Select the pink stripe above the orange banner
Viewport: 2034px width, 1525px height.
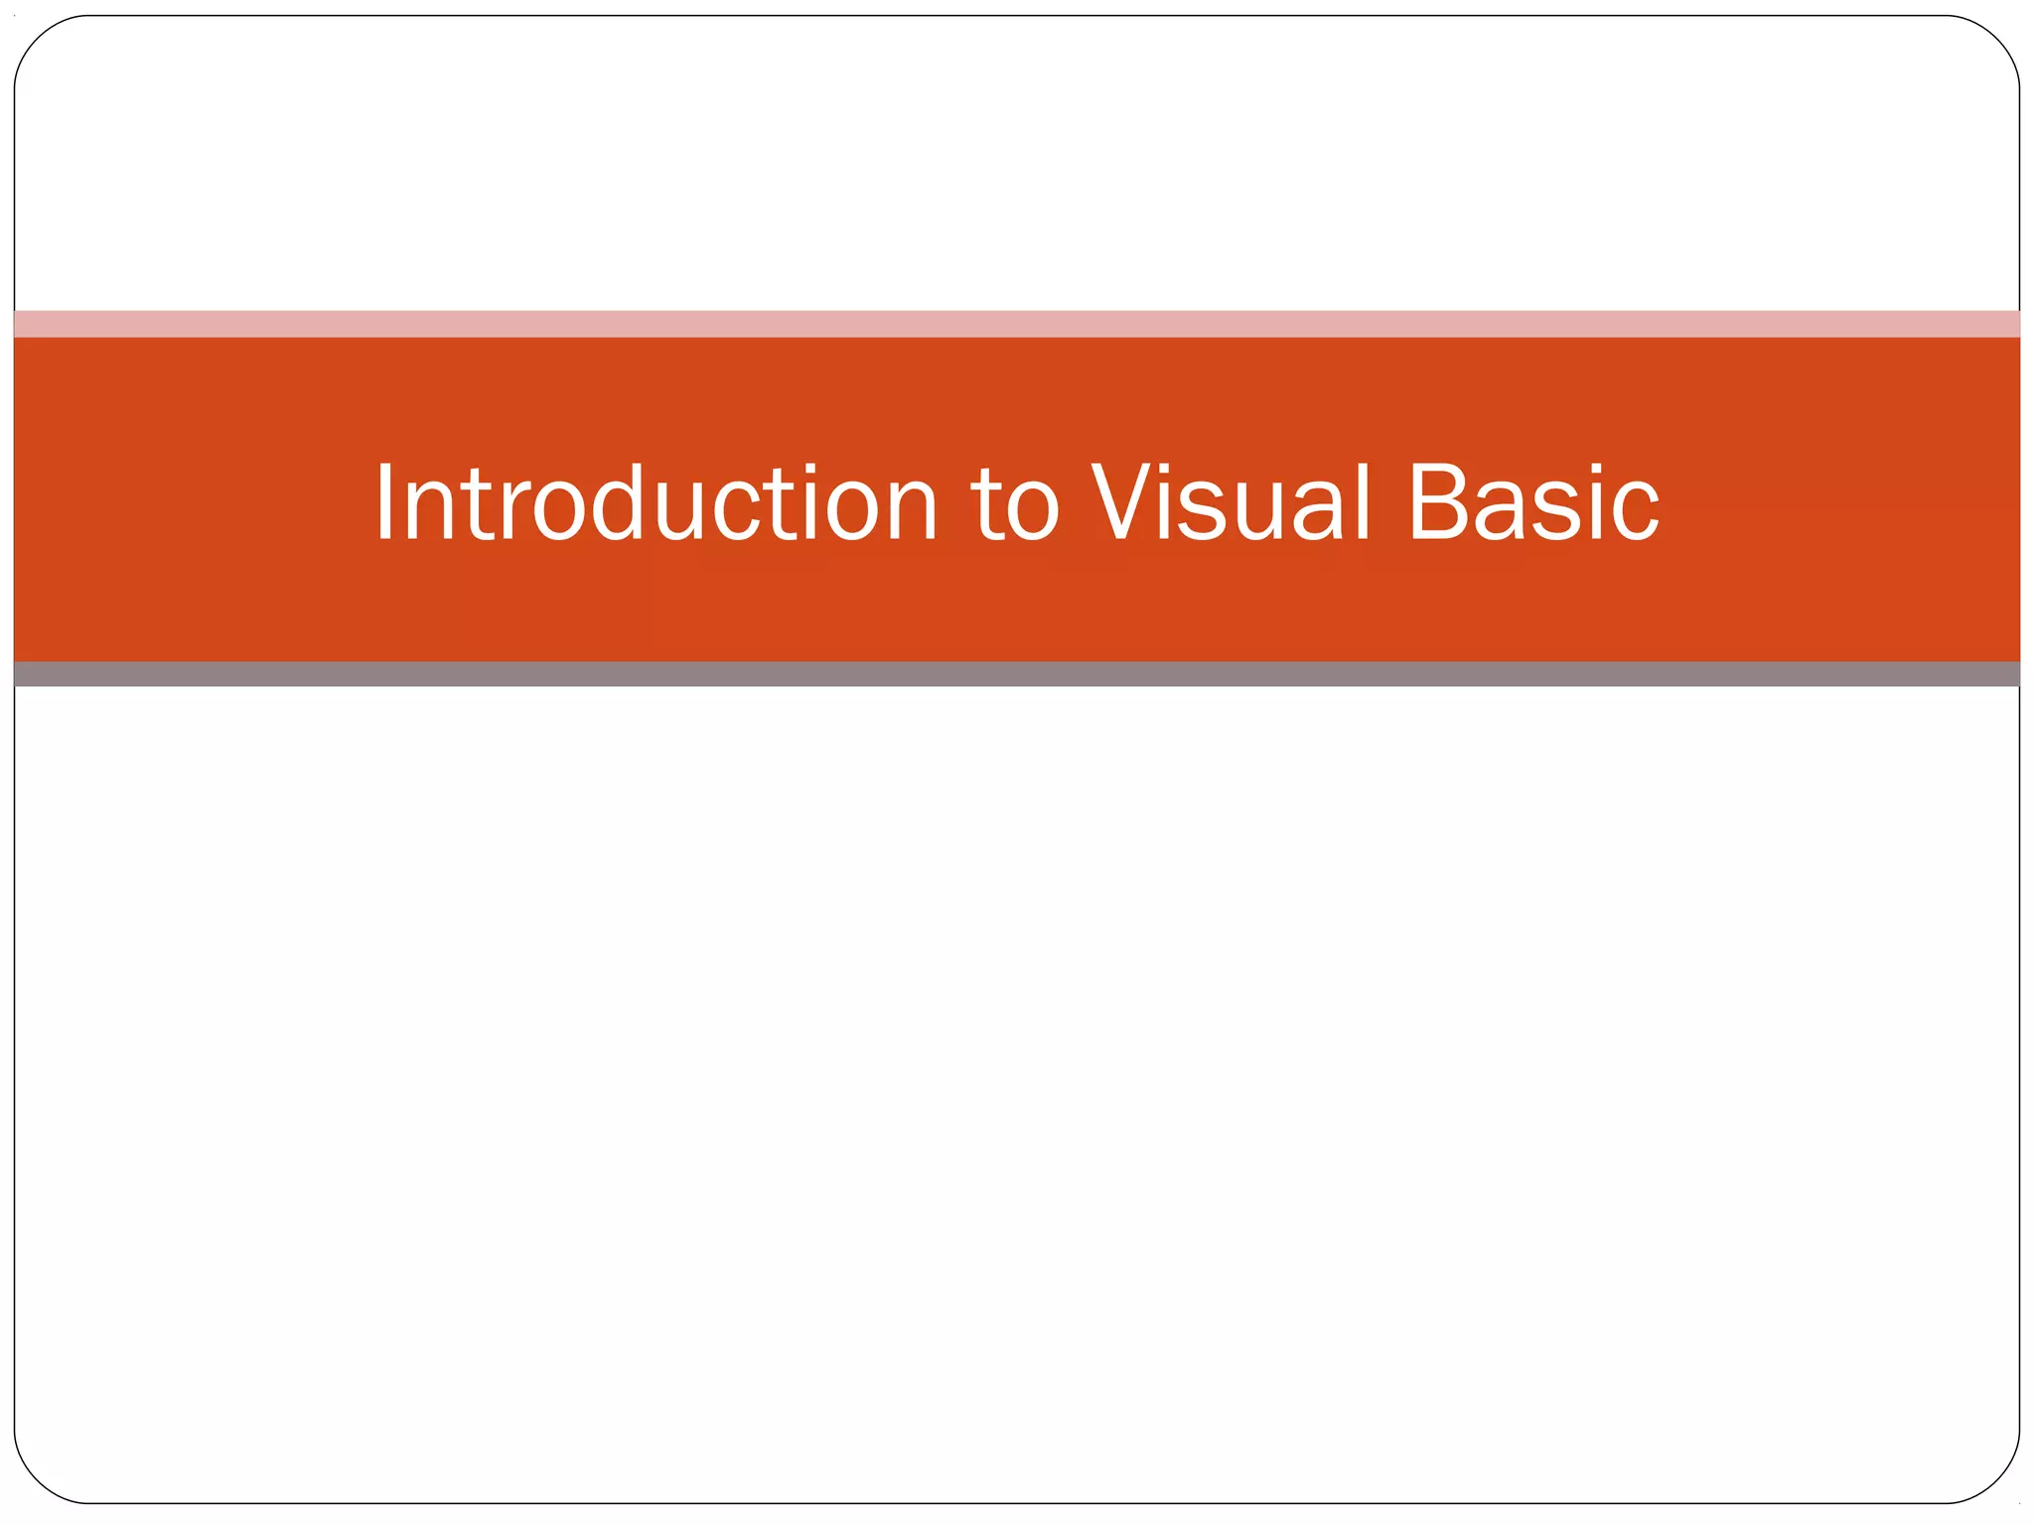click(x=1017, y=324)
